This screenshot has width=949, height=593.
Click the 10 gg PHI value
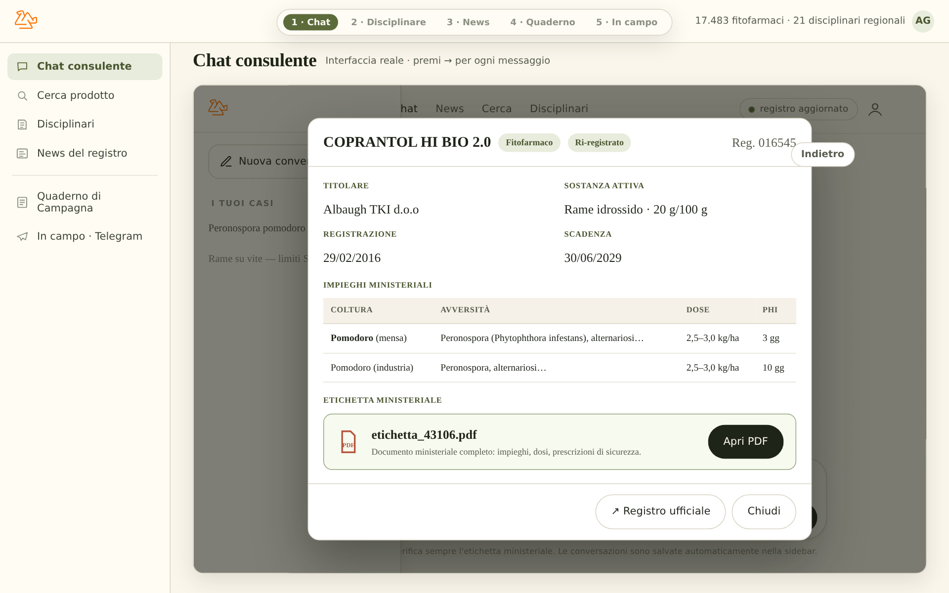coord(773,368)
